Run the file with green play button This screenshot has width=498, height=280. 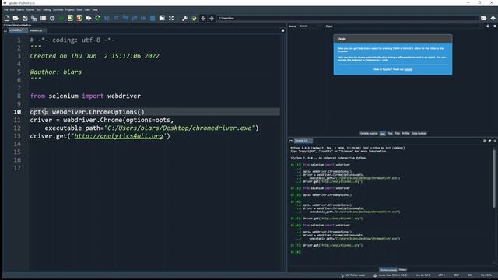click(61, 18)
